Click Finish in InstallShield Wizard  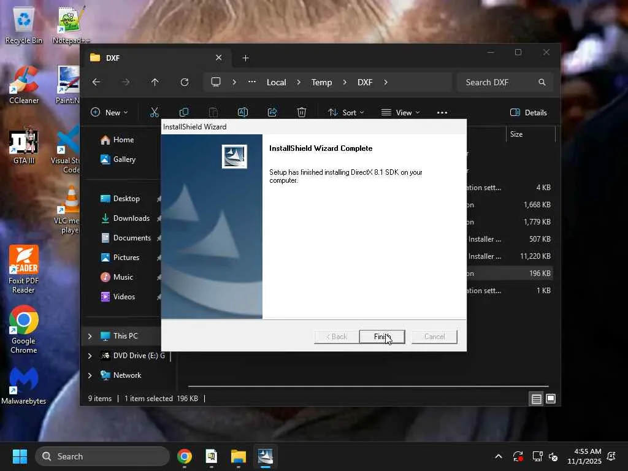coord(381,337)
